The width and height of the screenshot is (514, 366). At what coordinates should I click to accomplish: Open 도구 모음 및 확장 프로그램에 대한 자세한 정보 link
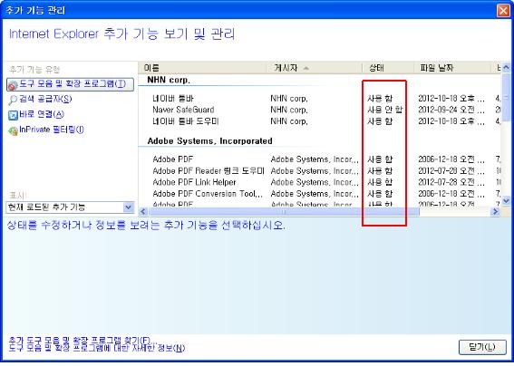coord(97,348)
